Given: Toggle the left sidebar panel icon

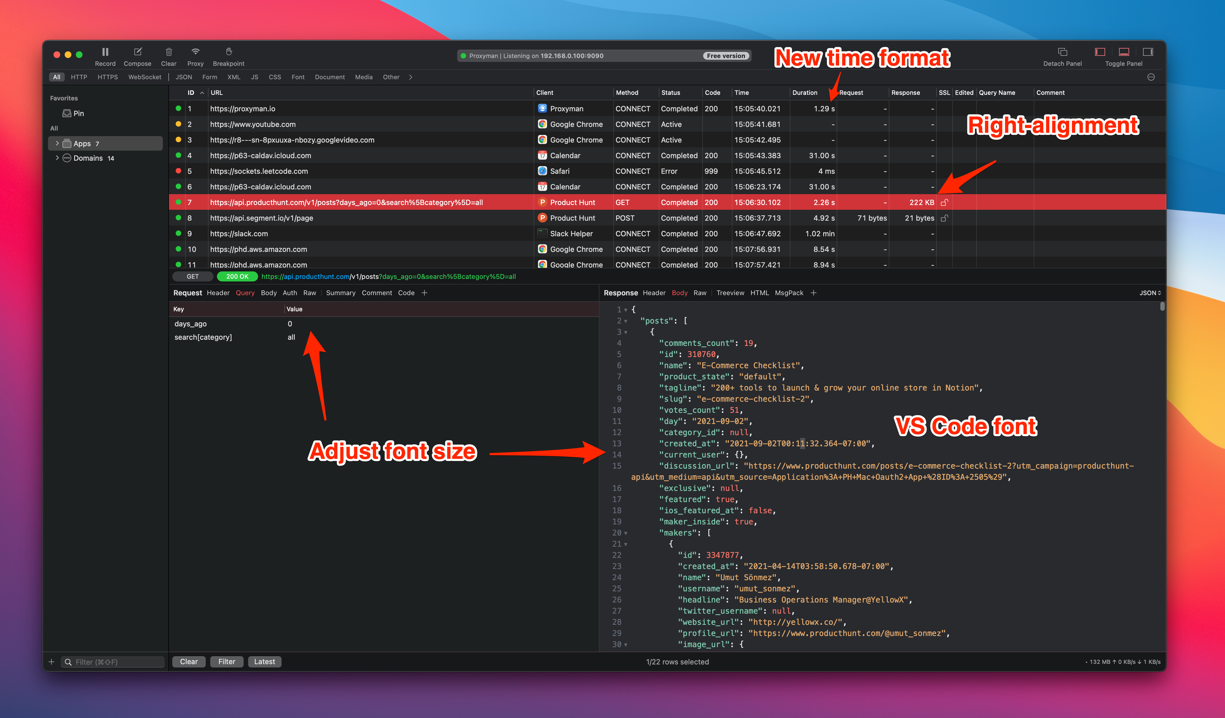Looking at the screenshot, I should (x=1100, y=52).
